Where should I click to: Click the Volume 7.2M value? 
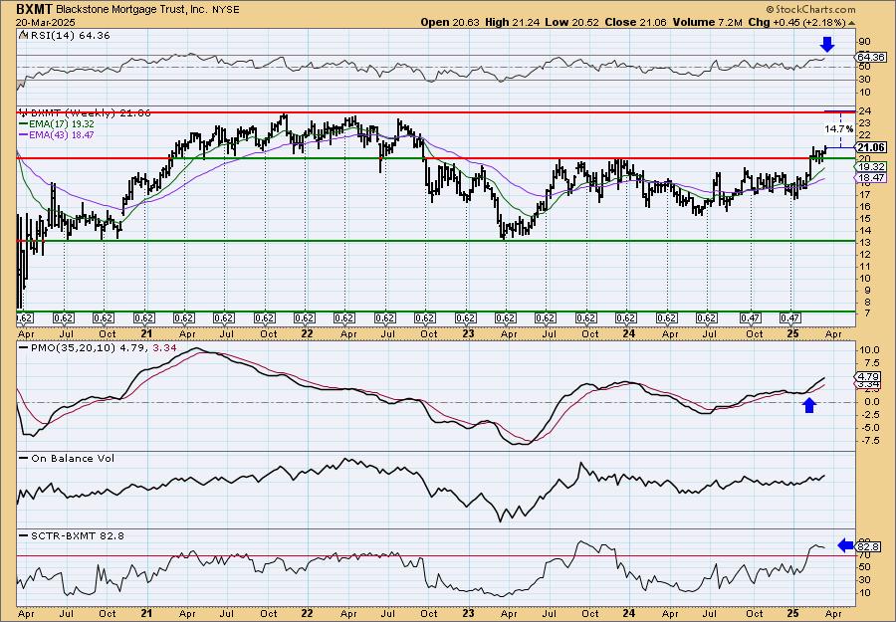[707, 22]
